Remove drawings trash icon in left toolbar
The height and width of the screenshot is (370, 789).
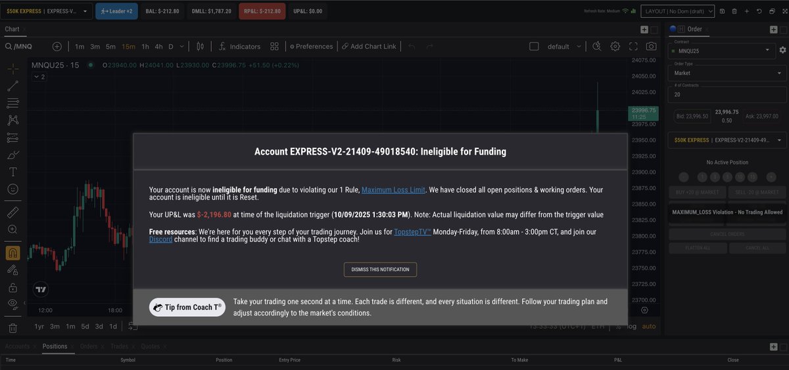pos(12,327)
